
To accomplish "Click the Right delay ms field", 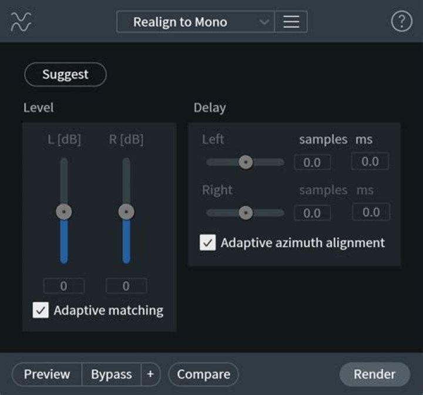I will [x=371, y=212].
